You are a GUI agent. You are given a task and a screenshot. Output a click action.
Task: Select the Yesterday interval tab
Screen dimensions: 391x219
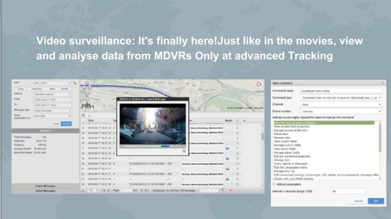37,89
